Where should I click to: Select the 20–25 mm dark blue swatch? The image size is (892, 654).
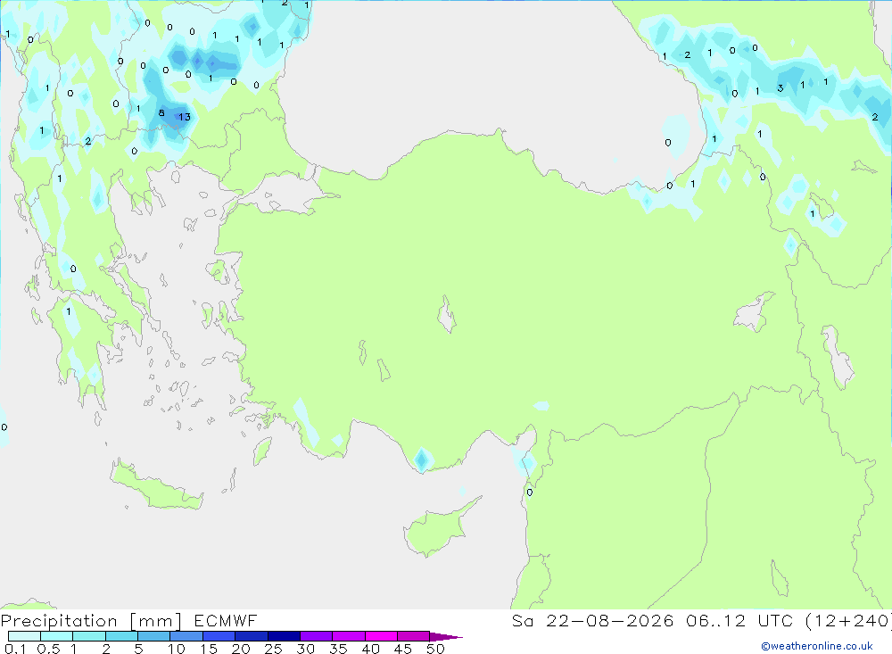pyautogui.click(x=252, y=636)
